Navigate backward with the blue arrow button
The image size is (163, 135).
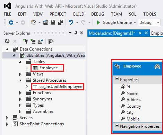click(11, 22)
